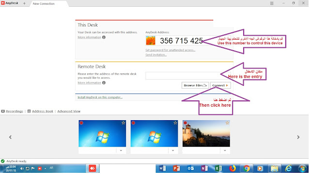
Task: Click the Action Center flag tray icon
Action: (x=33, y=168)
